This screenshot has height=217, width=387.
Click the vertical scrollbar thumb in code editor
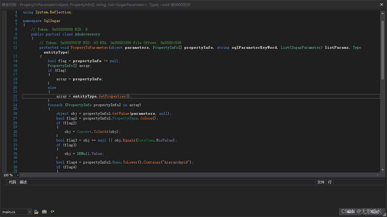tap(383, 50)
